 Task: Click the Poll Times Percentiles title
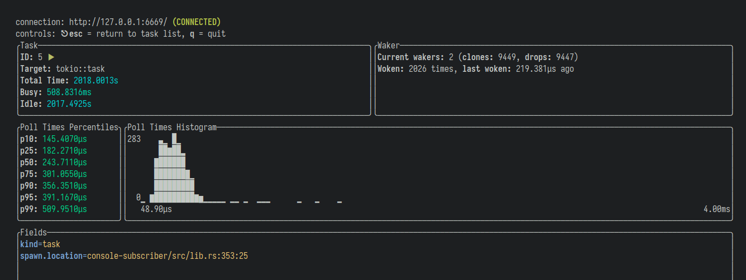pyautogui.click(x=69, y=127)
